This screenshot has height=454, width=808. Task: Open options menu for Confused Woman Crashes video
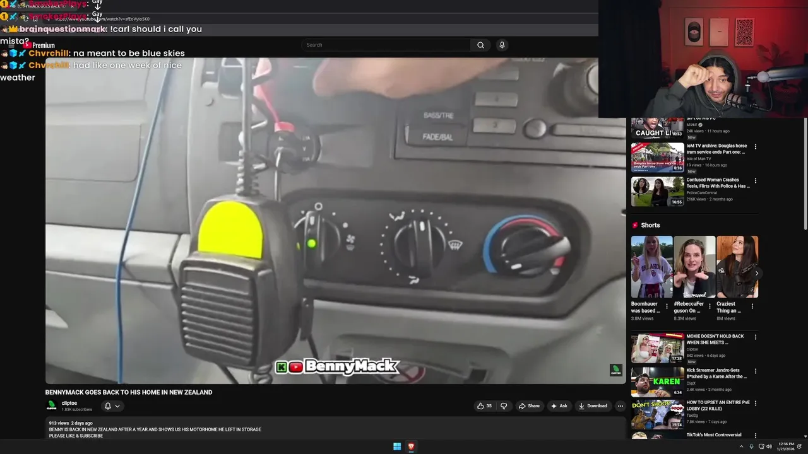[x=755, y=181]
